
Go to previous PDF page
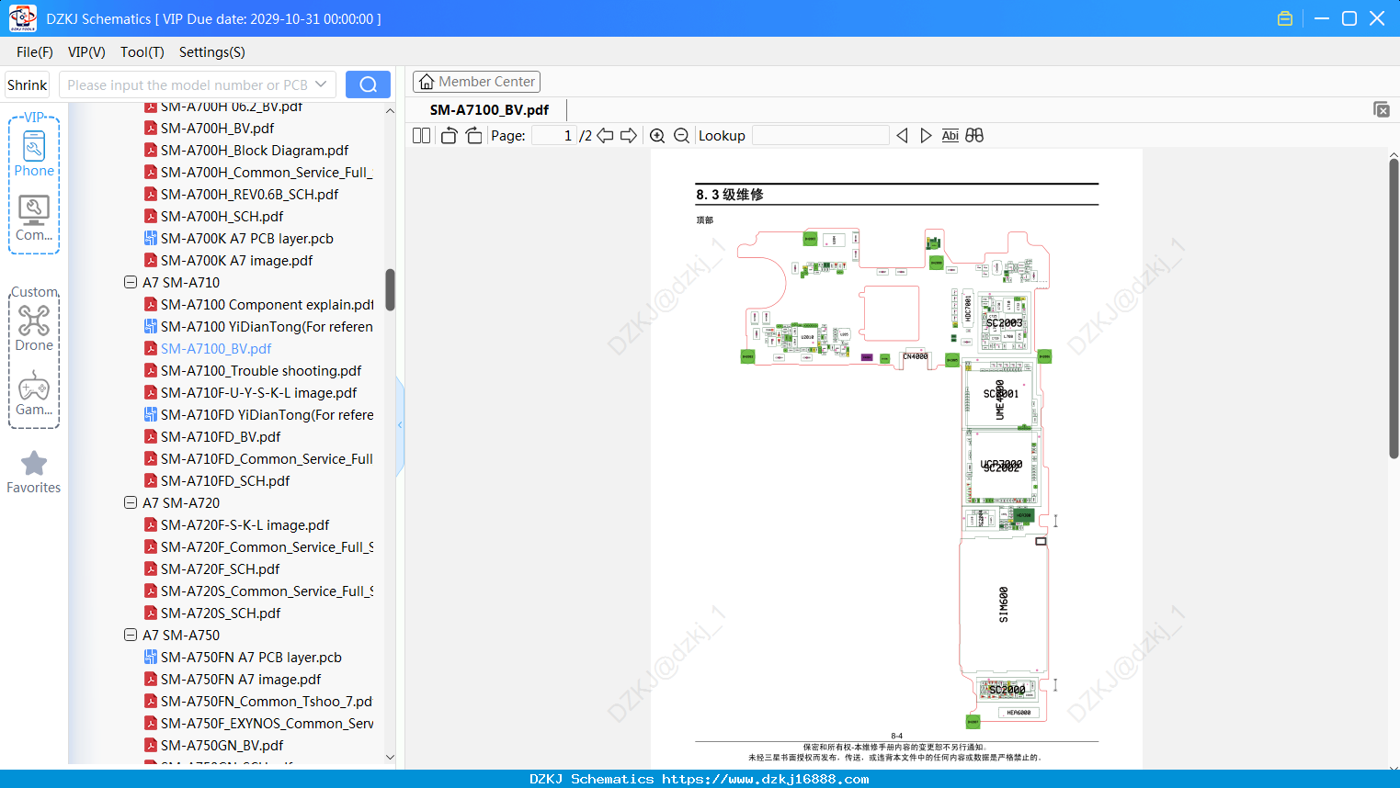tap(605, 136)
